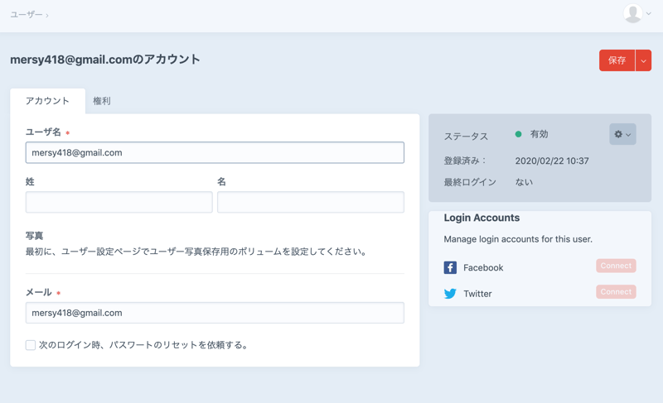
Task: Connect the Twitter login account
Action: [615, 292]
